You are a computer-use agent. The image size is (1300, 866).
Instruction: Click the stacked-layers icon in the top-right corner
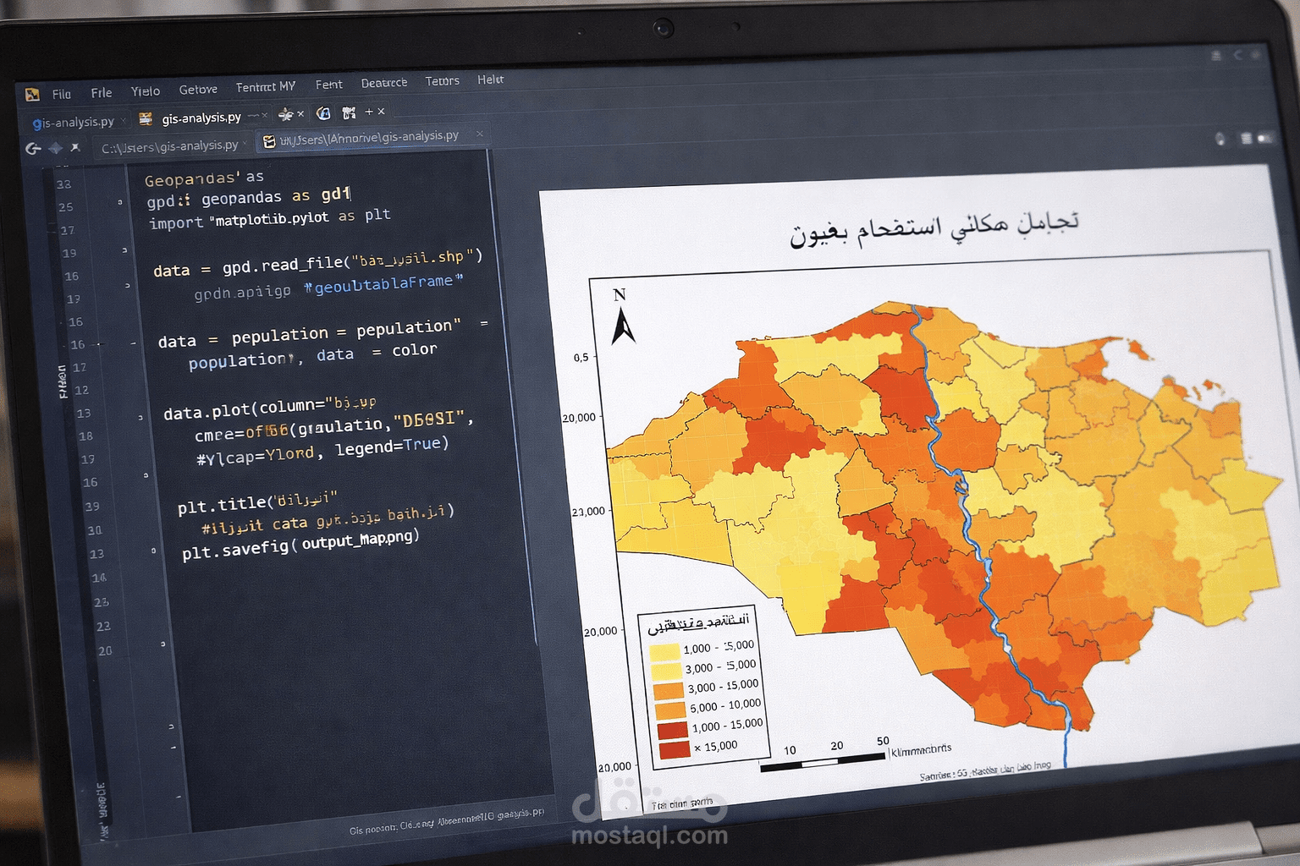pyautogui.click(x=1216, y=56)
